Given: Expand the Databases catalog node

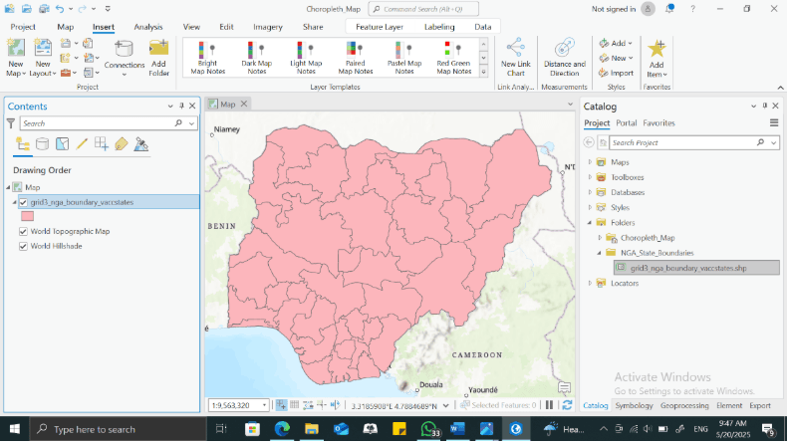Looking at the screenshot, I should (590, 192).
